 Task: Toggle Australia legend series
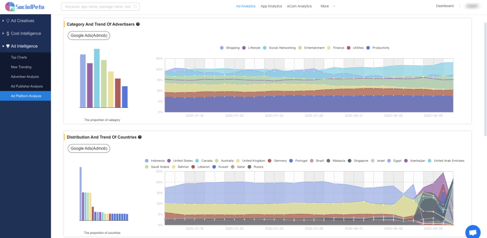(x=224, y=161)
